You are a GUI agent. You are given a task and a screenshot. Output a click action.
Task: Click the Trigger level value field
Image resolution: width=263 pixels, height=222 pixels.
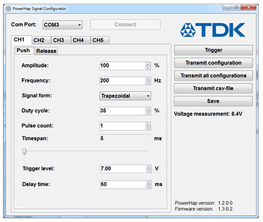tap(123, 169)
